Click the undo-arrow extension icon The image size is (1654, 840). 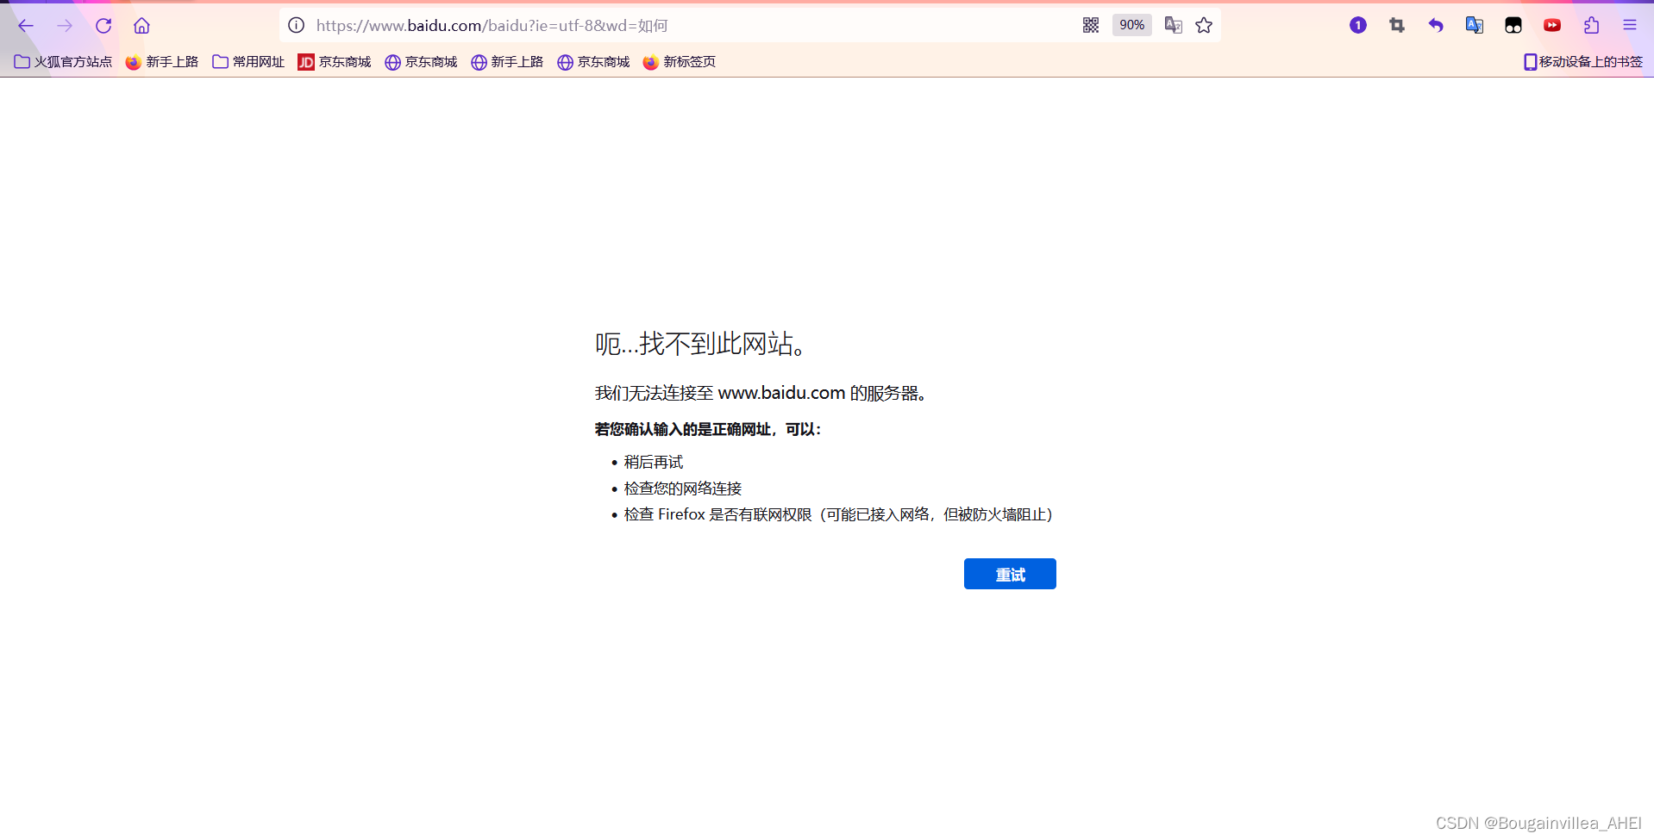tap(1436, 25)
